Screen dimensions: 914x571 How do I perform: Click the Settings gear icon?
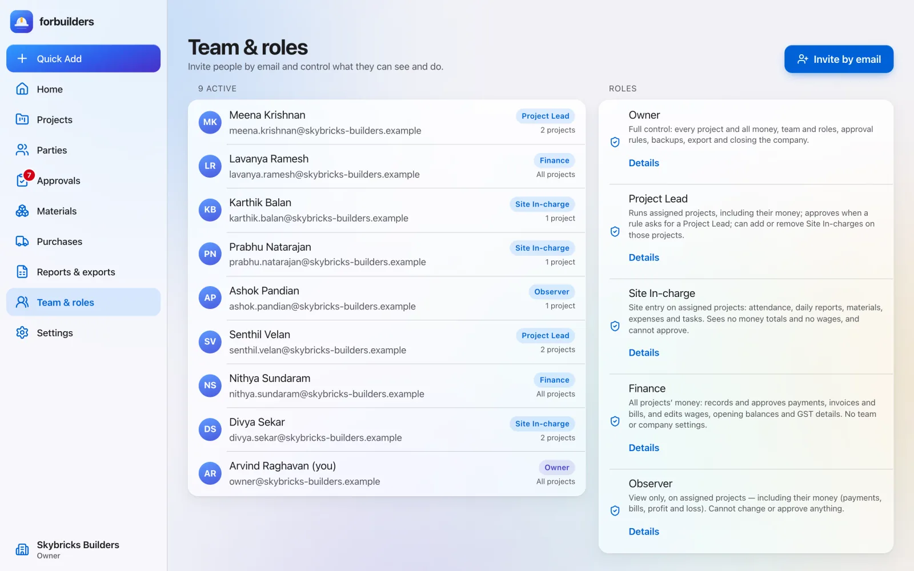(x=22, y=333)
